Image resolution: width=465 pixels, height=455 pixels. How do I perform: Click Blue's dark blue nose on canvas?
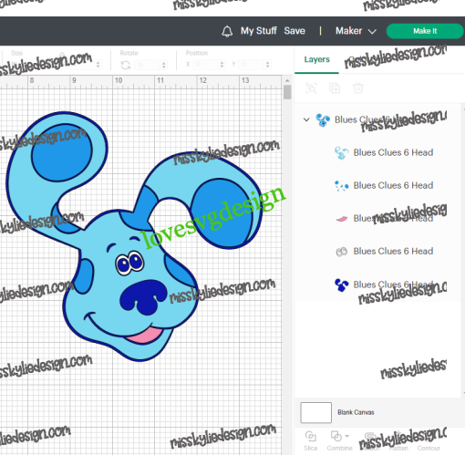point(143,297)
